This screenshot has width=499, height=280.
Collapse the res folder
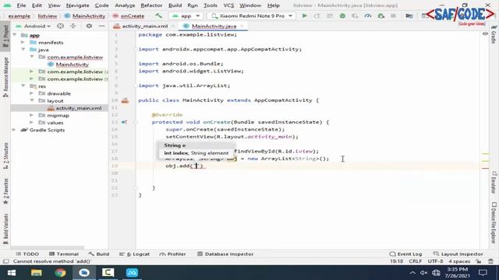[23, 86]
